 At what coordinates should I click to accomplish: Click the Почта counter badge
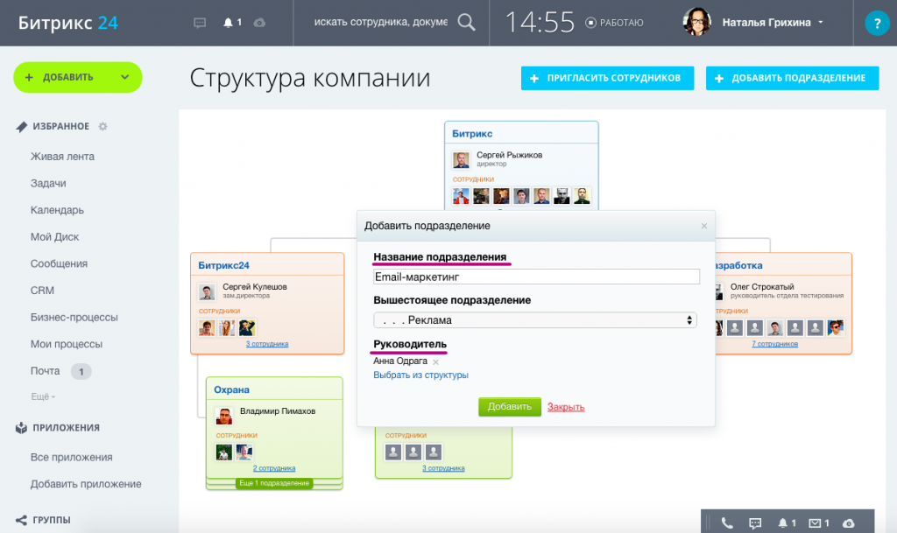pyautogui.click(x=81, y=372)
